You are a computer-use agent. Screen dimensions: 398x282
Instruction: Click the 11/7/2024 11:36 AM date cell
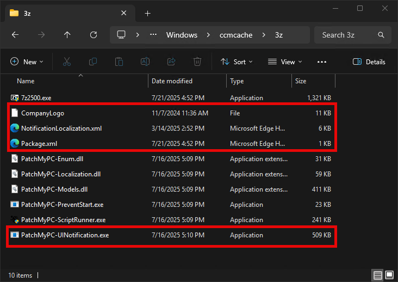pos(180,113)
